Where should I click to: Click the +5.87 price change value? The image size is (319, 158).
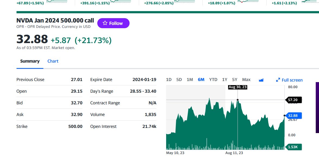61,40
